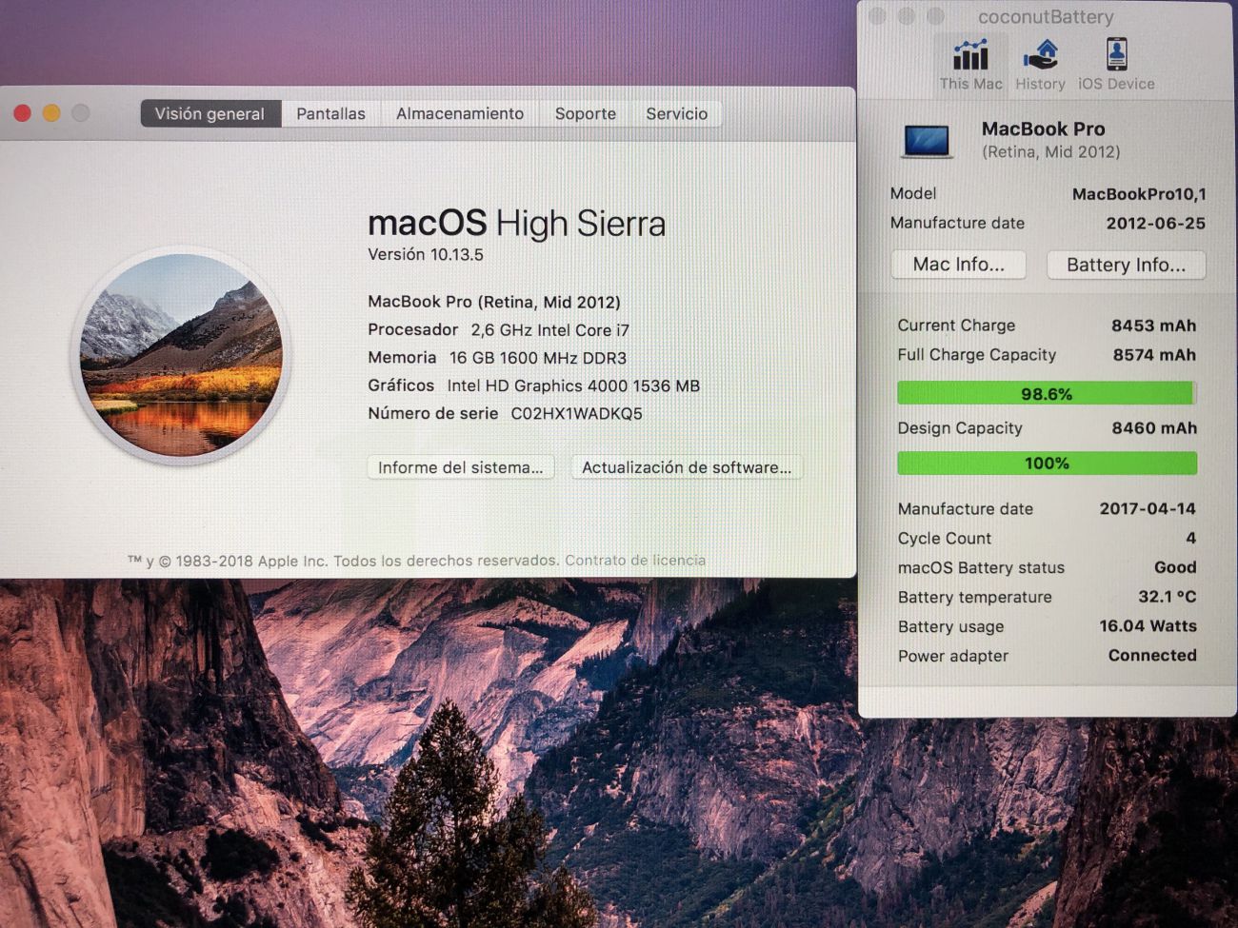Image resolution: width=1238 pixels, height=928 pixels.
Task: Open Battery Info details
Action: tap(1126, 265)
